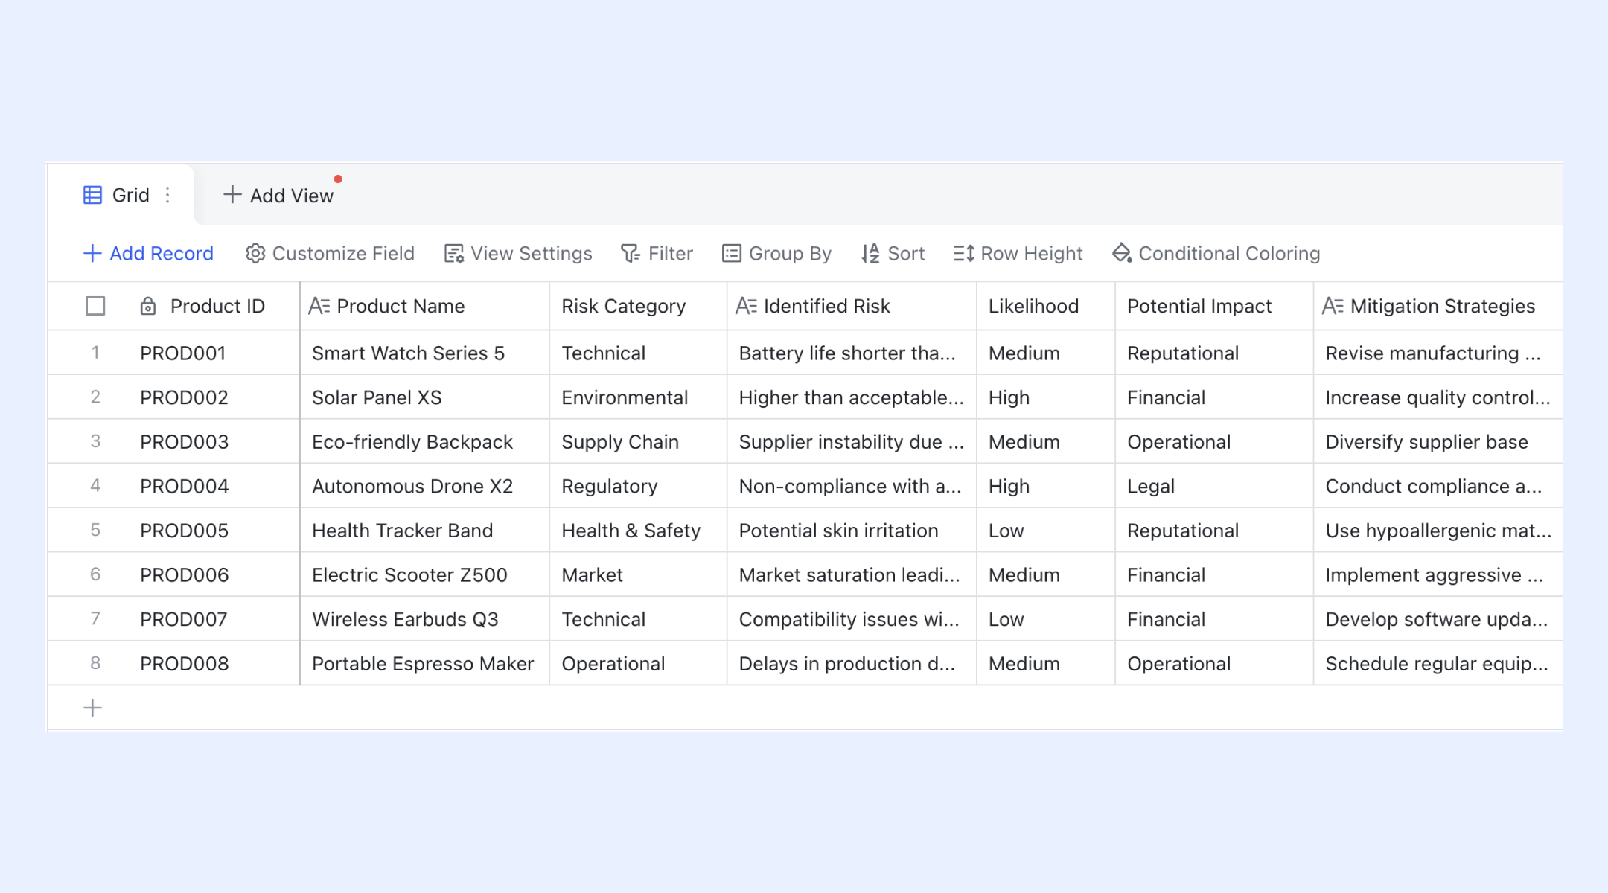Select row 1 by clicking its number

coord(95,353)
